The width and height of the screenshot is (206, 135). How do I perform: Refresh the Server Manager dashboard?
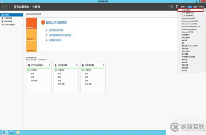(x=171, y=7)
